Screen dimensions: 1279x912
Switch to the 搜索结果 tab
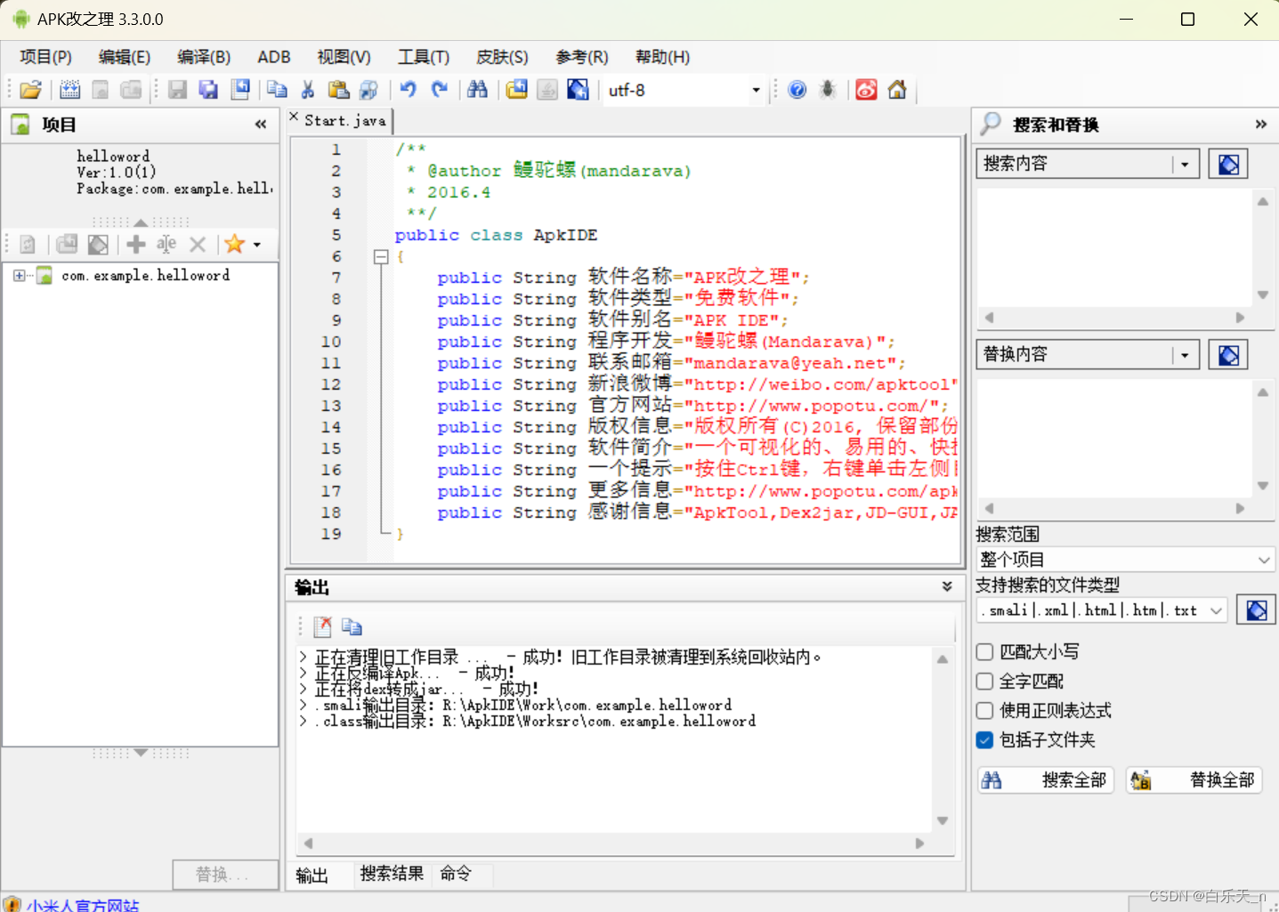[x=392, y=874]
